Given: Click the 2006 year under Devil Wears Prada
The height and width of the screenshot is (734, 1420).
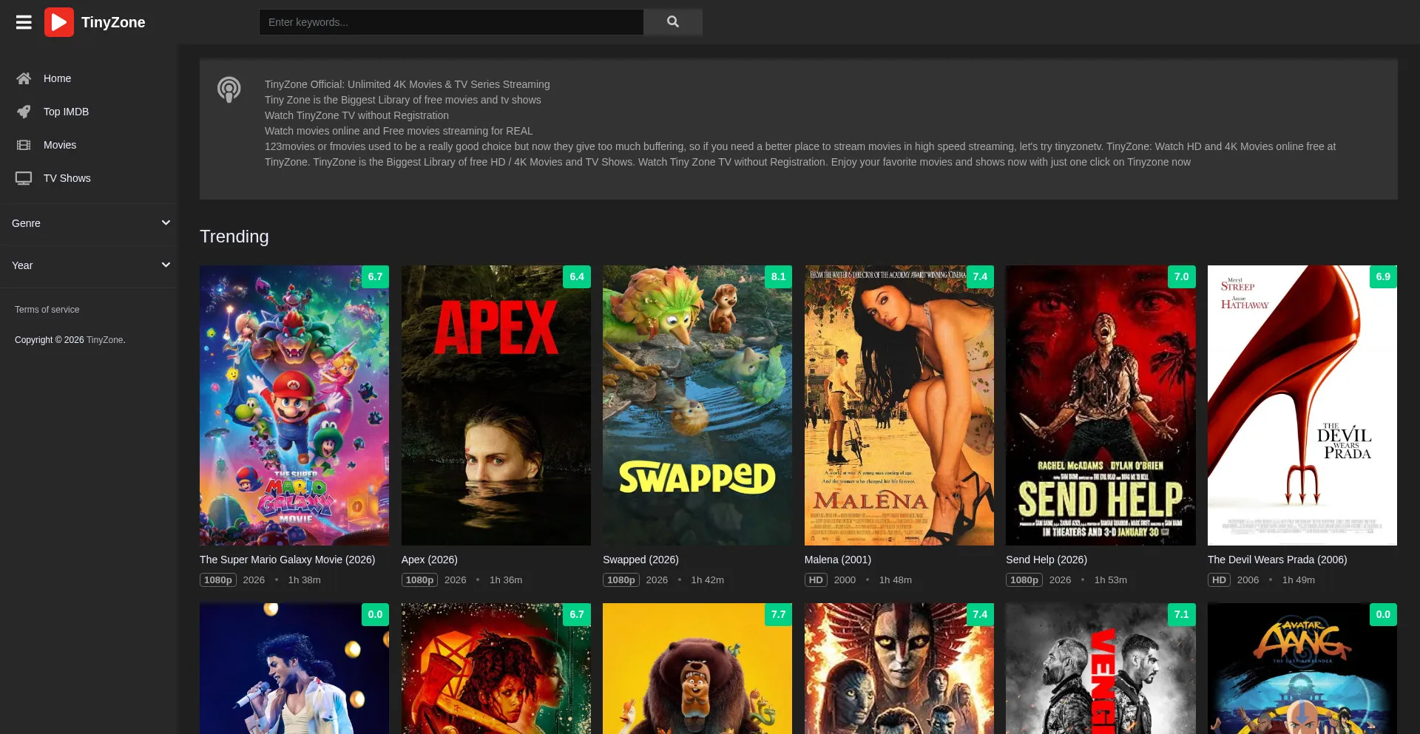Looking at the screenshot, I should click(1248, 580).
